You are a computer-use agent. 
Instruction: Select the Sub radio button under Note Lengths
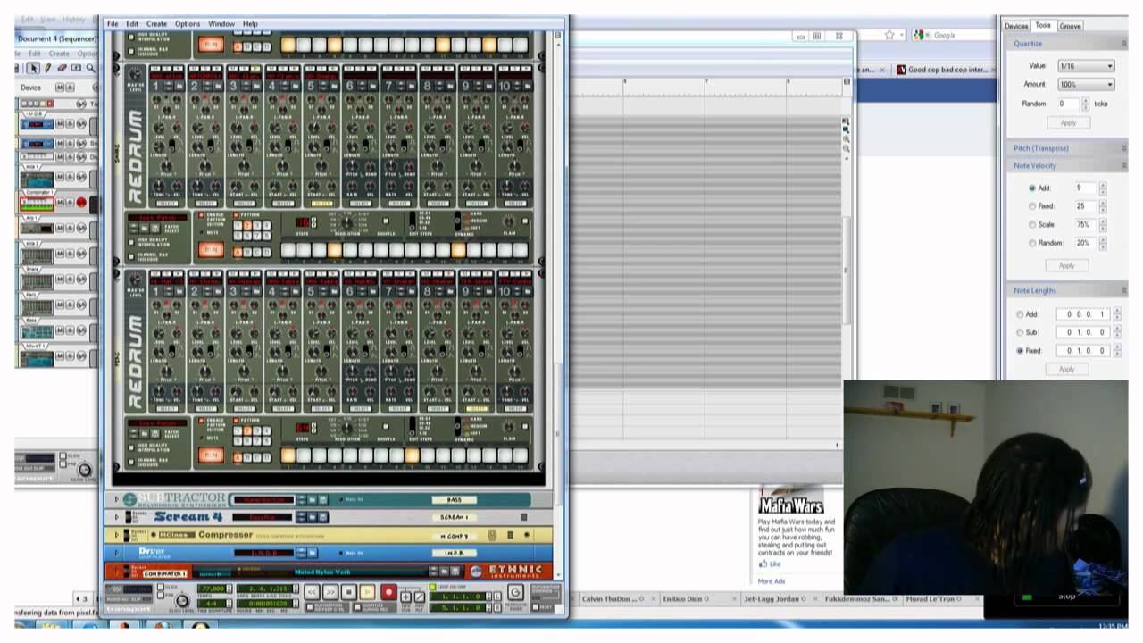pyautogui.click(x=1021, y=332)
